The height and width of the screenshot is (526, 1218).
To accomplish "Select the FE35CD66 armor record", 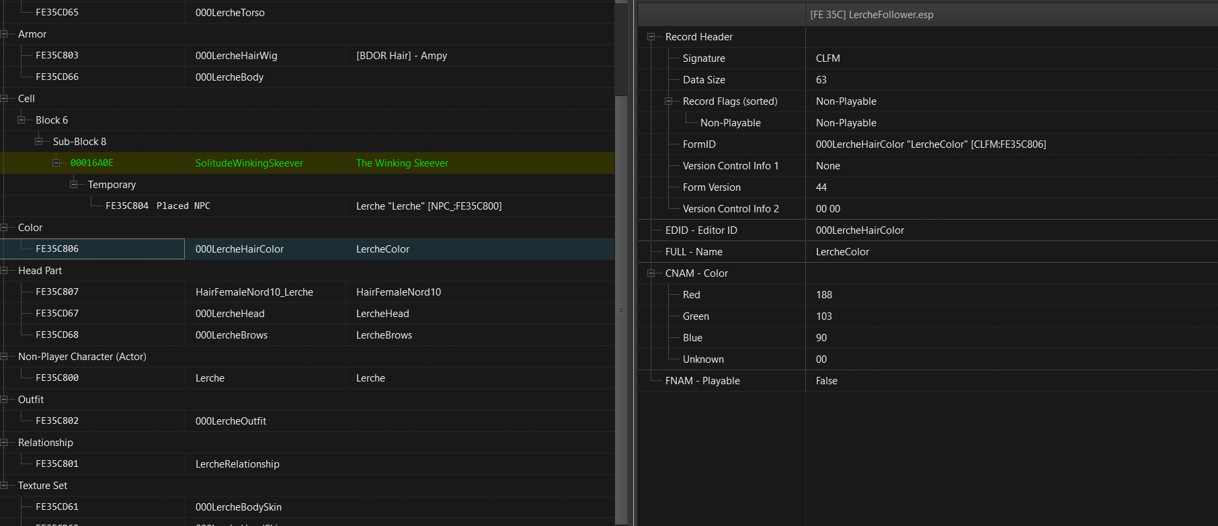I will [57, 77].
